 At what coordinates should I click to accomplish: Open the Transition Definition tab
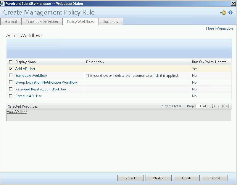[x=42, y=22]
